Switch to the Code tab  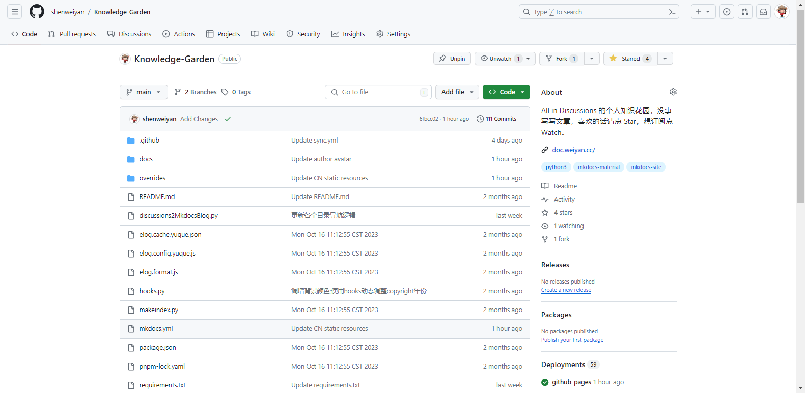(x=24, y=34)
